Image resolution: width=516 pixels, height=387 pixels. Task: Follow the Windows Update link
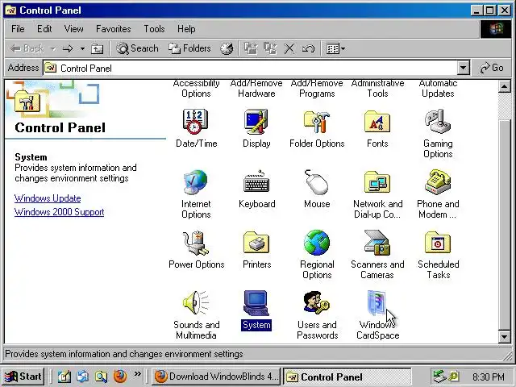click(48, 198)
